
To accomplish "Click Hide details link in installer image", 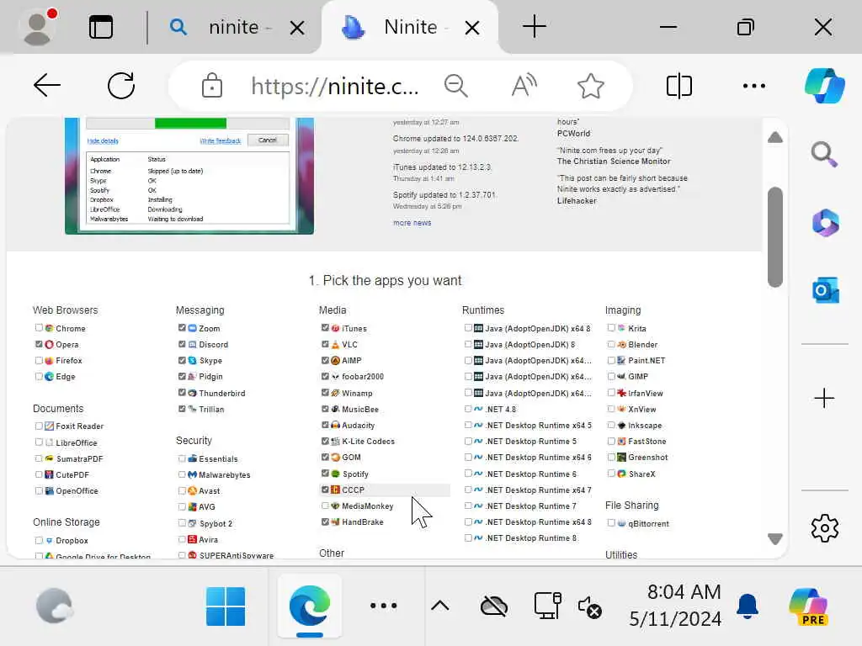I will [x=103, y=140].
